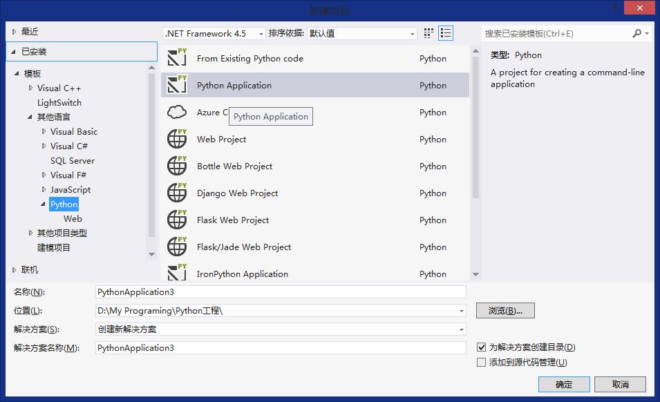
Task: Click the 浏览(B)... browse button
Action: click(x=505, y=311)
